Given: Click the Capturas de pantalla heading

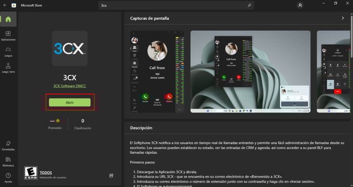Looking at the screenshot, I should (149, 18).
